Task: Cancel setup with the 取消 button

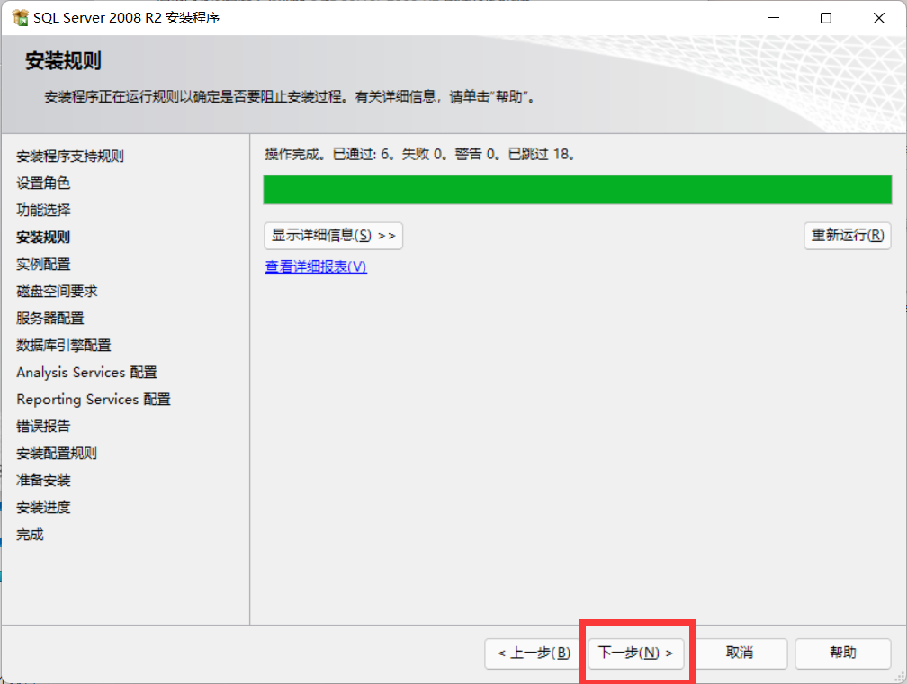Action: pyautogui.click(x=740, y=653)
